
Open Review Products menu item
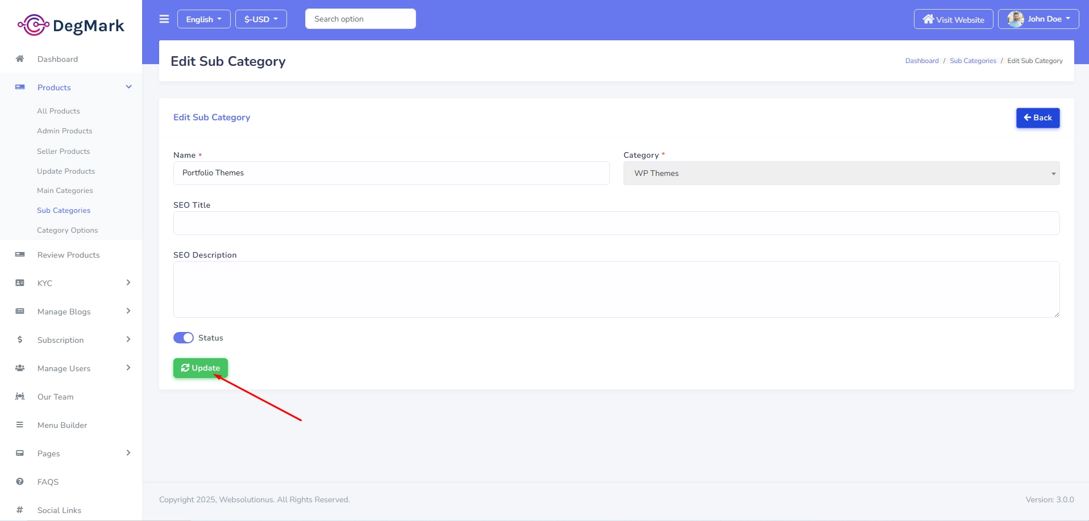pyautogui.click(x=69, y=255)
